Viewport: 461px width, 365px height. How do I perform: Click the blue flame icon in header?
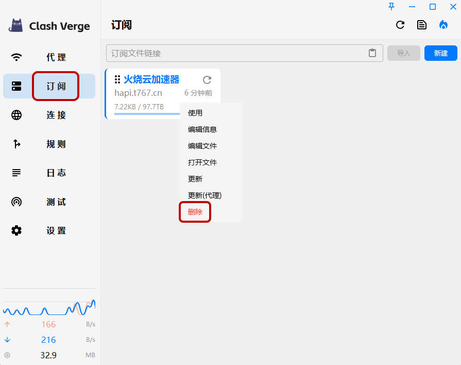coord(443,25)
